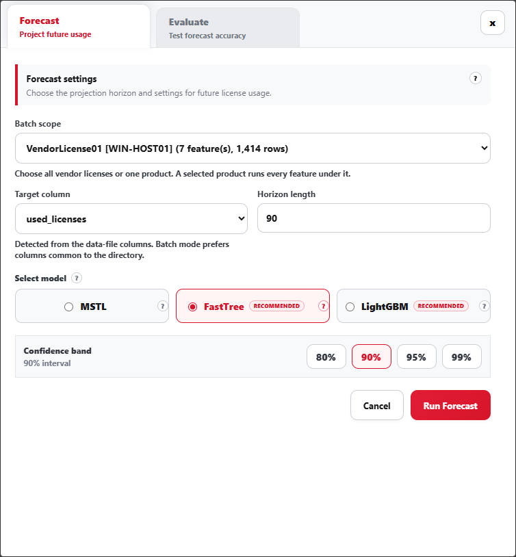The height and width of the screenshot is (557, 516).
Task: Open the LightGBM model help icon
Action: [484, 306]
